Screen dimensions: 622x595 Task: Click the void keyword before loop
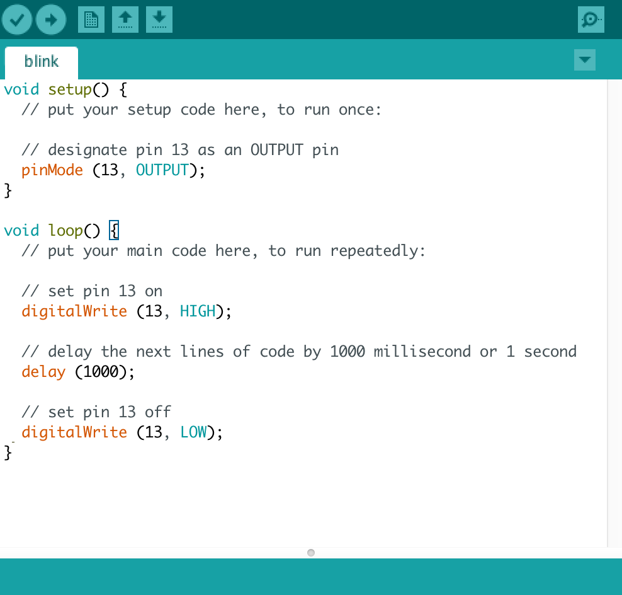21,231
